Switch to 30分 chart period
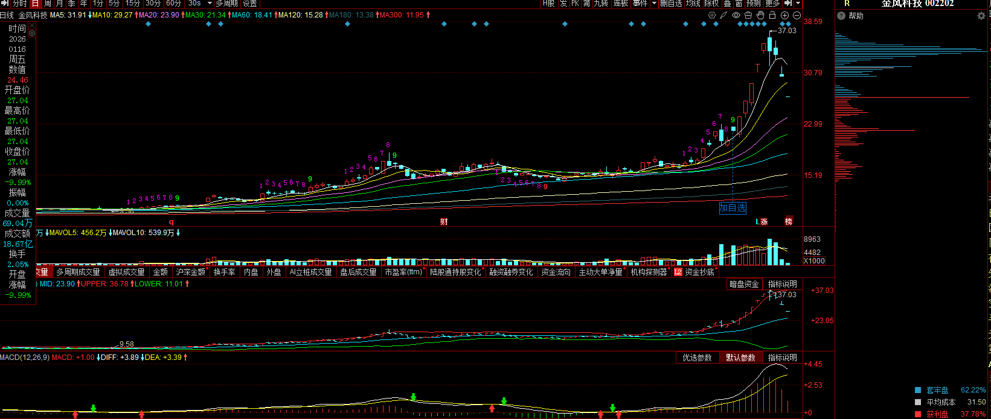Image resolution: width=991 pixels, height=419 pixels. pos(153,4)
